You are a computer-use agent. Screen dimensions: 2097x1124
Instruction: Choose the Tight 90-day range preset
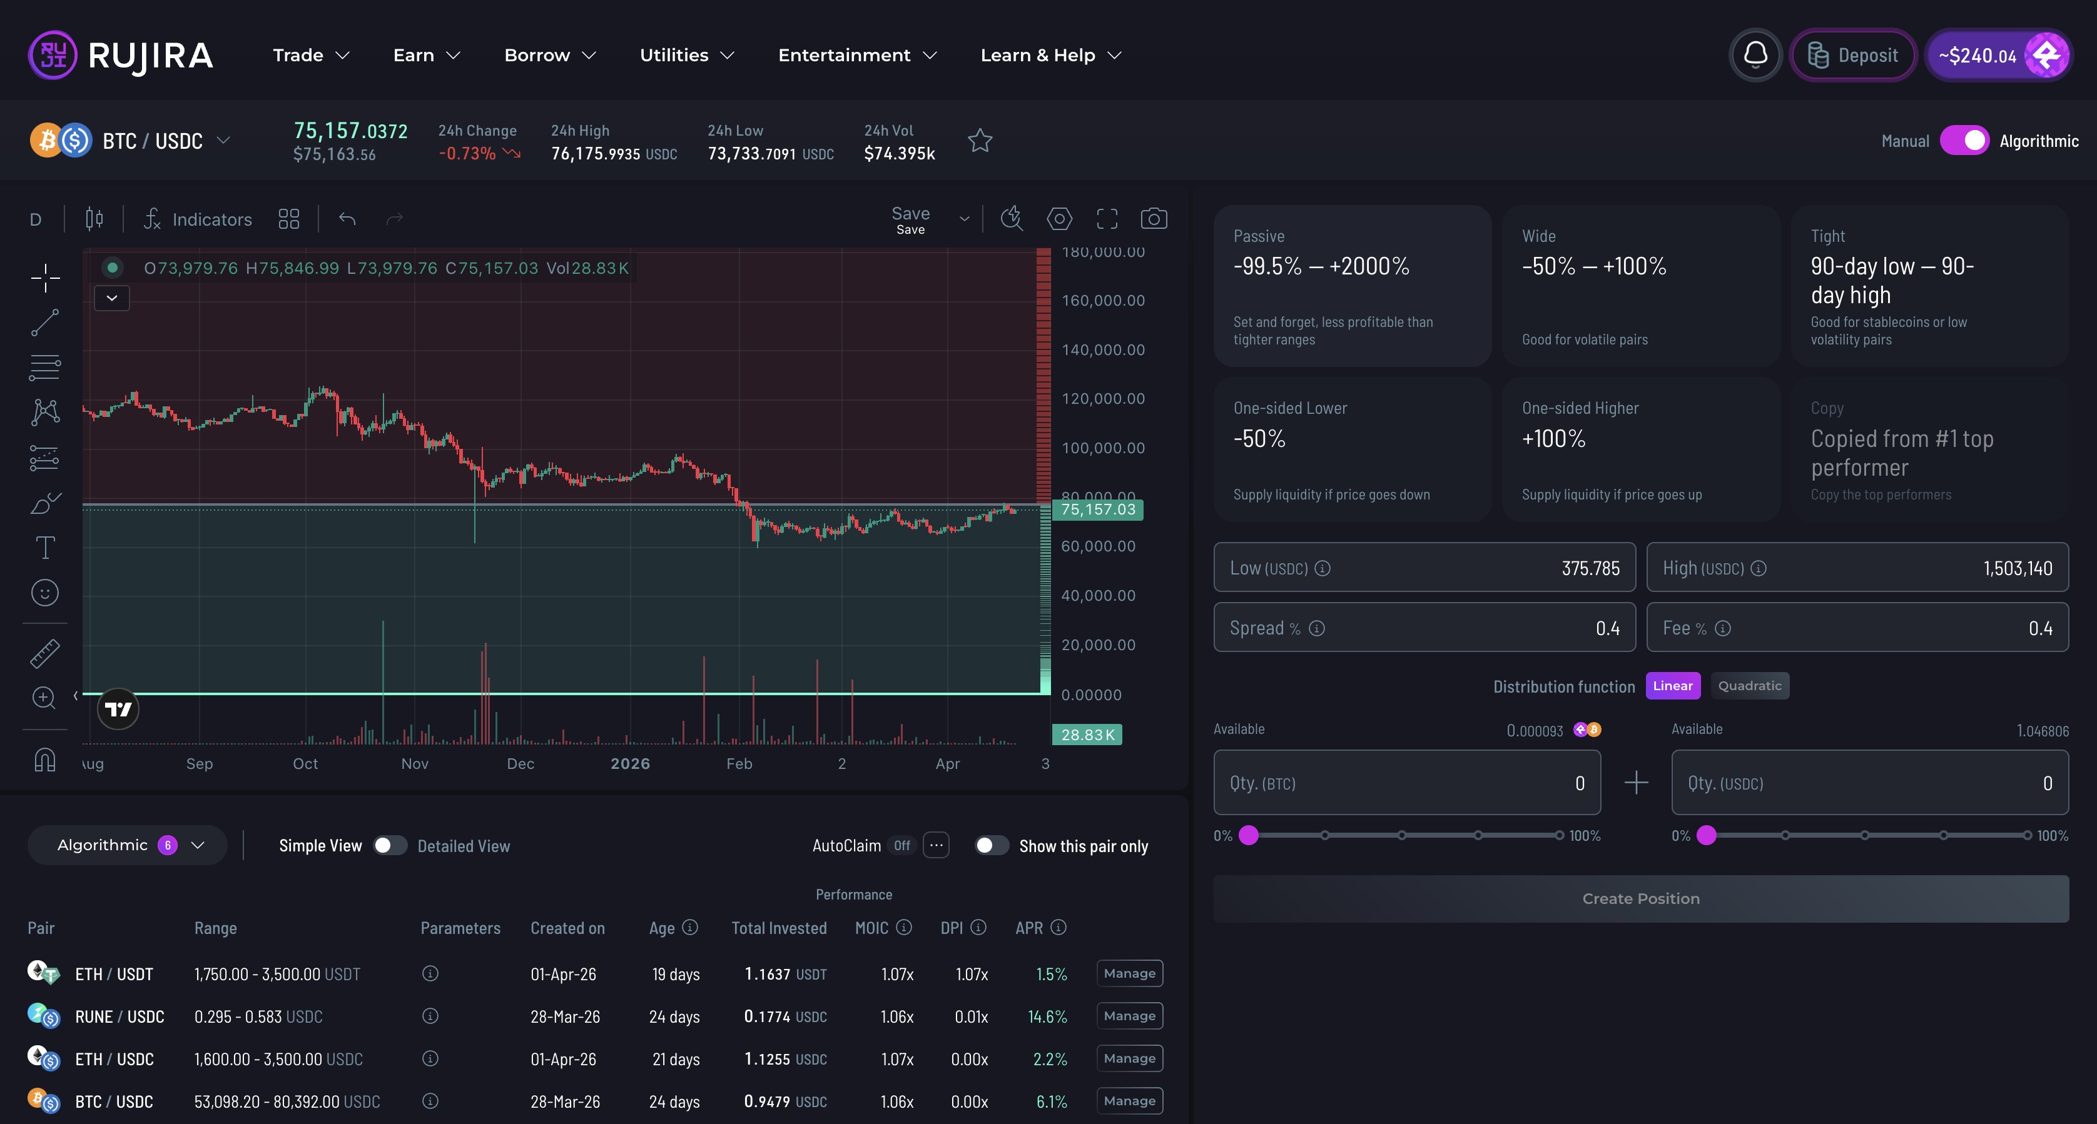tap(1930, 286)
